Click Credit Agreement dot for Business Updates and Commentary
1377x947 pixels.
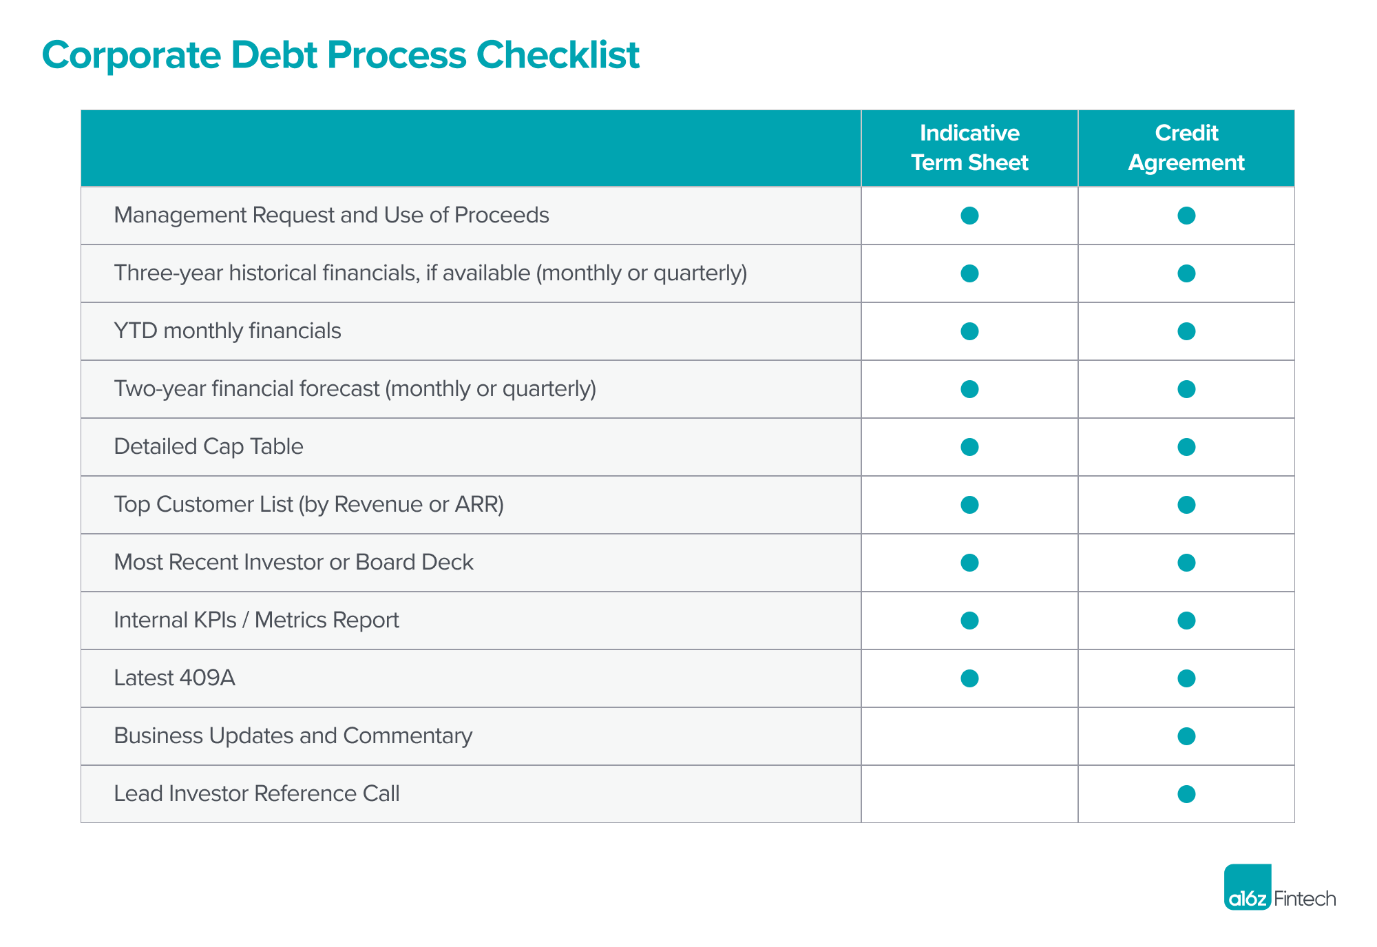(1186, 736)
